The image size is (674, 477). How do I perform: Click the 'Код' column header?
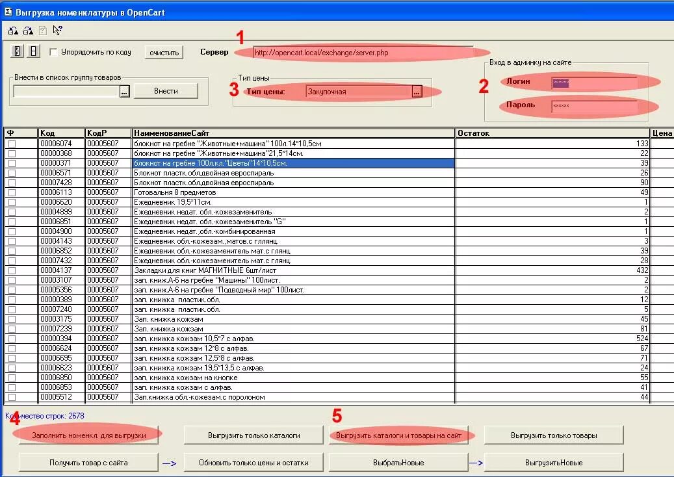pyautogui.click(x=61, y=133)
